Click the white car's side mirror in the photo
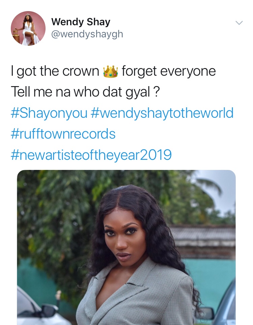Image resolution: width=253 pixels, height=325 pixels. click(x=49, y=310)
